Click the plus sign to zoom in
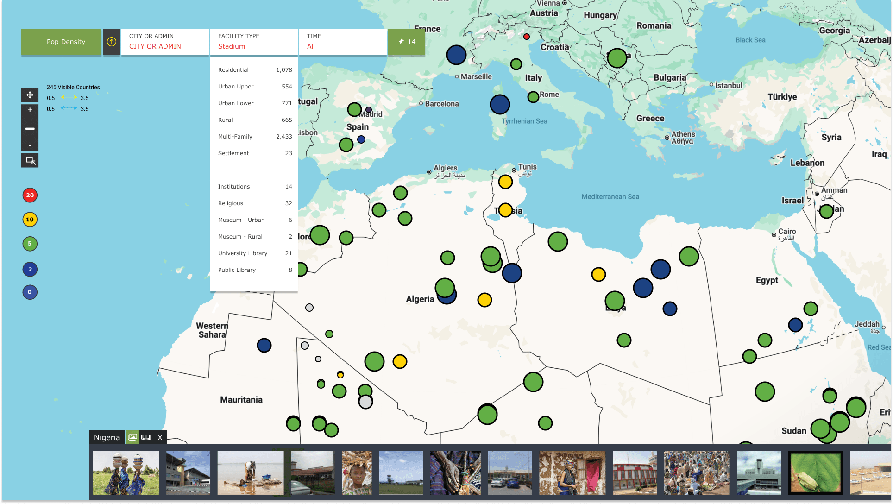This screenshot has height=504, width=893. click(30, 110)
